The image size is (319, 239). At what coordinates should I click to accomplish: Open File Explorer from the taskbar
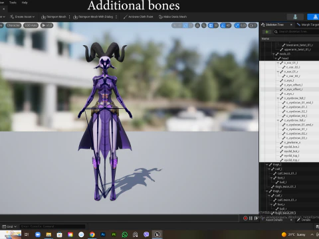click(x=49, y=234)
